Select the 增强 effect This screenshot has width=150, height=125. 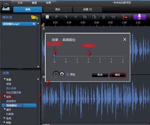coord(9,84)
